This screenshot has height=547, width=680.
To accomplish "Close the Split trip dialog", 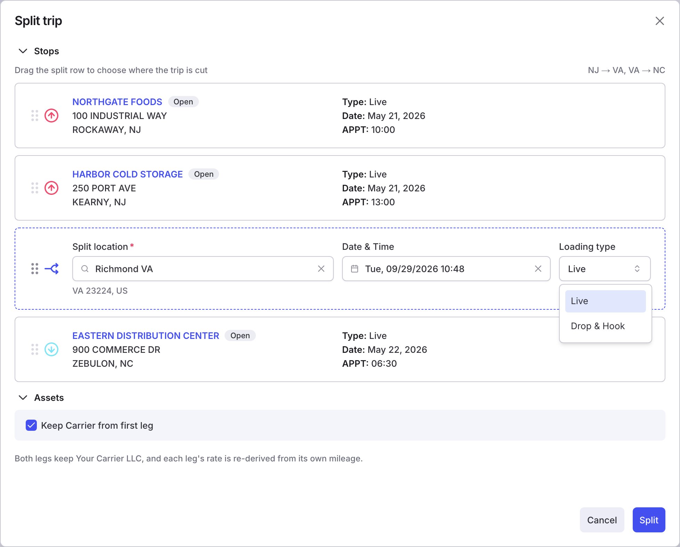I will pos(659,21).
